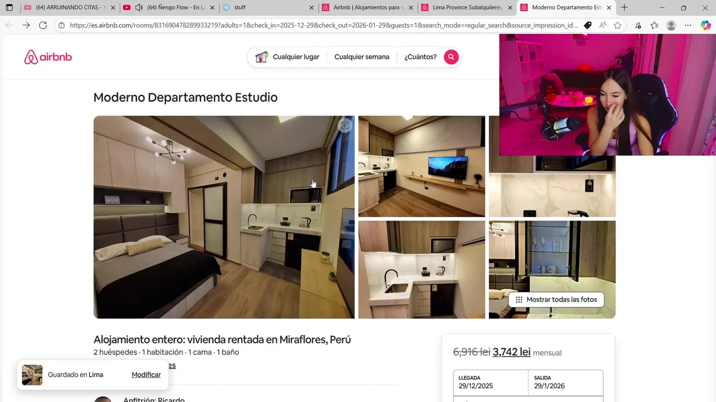Open the tab actions menu icon

click(x=9, y=8)
